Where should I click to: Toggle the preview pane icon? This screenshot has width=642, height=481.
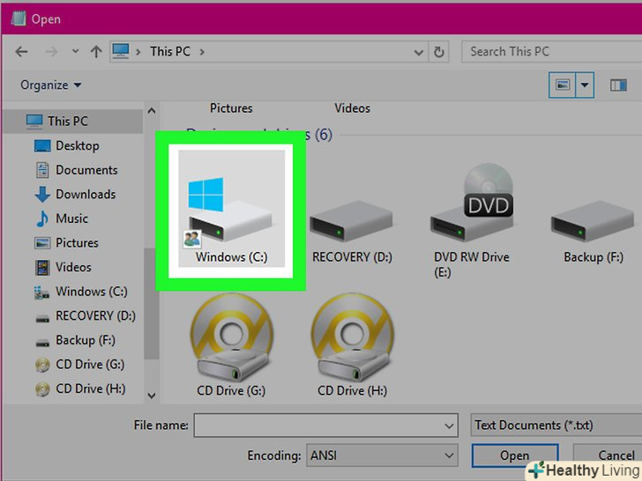point(618,85)
